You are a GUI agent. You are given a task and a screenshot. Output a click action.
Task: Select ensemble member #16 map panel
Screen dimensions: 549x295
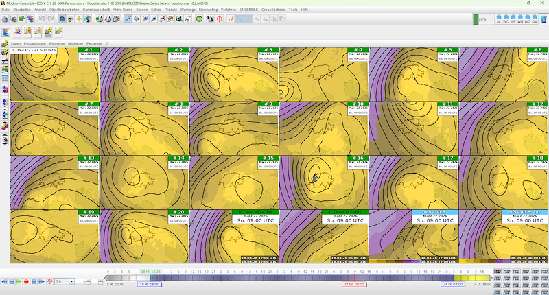click(x=324, y=182)
